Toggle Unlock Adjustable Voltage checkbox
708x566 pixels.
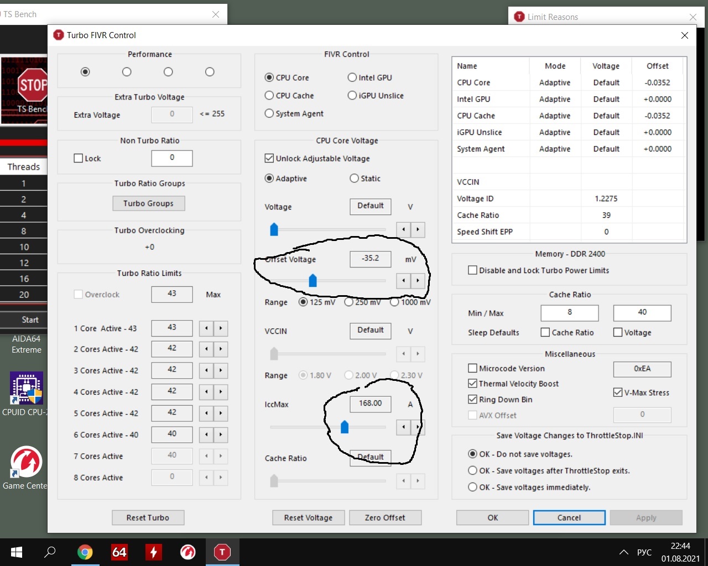[x=317, y=159]
